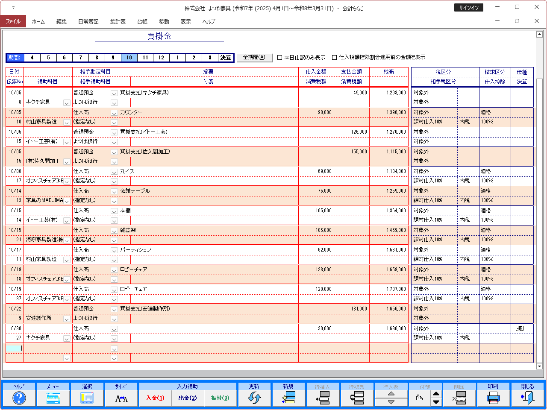Expand account dropdown in the empty new row

pyautogui.click(x=114, y=349)
